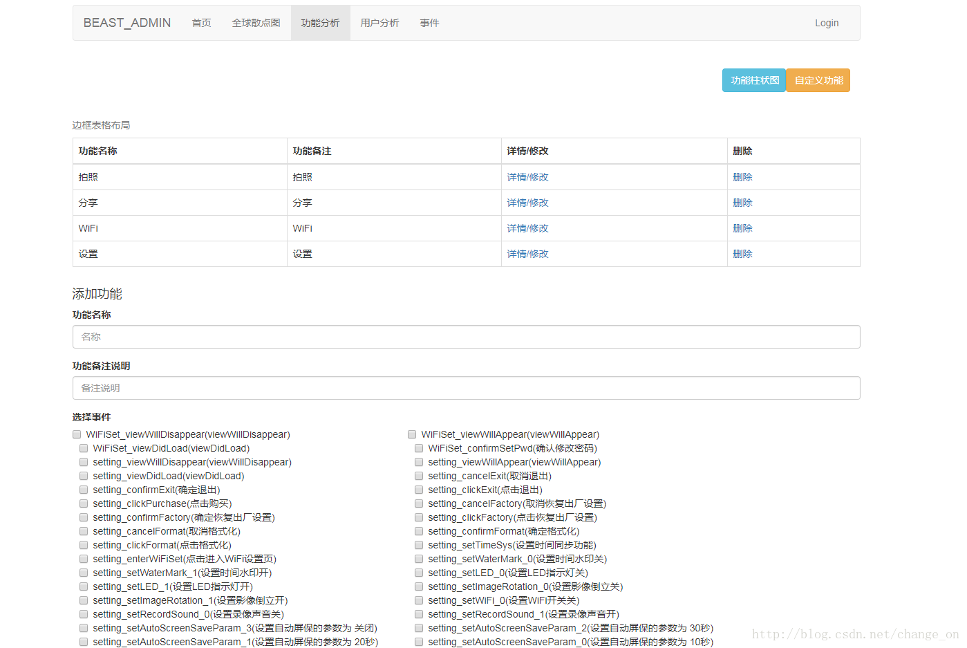Check setting_setAutoScreenSaveParam_1 checkbox
The height and width of the screenshot is (648, 967).
point(84,642)
